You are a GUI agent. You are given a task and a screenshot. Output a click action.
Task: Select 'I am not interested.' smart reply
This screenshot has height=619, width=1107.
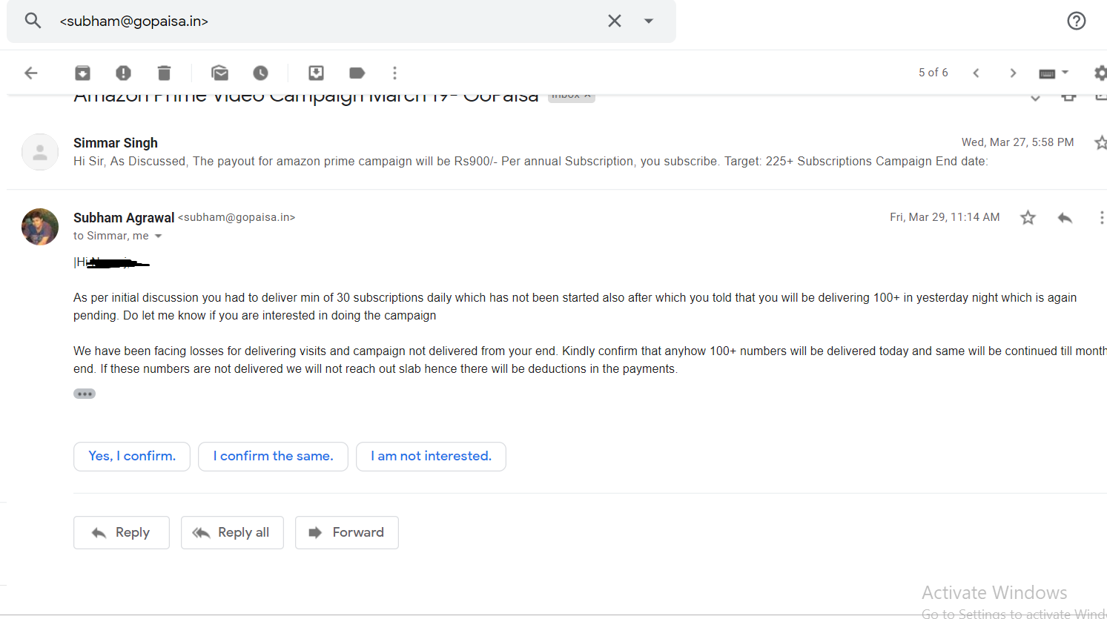point(431,457)
